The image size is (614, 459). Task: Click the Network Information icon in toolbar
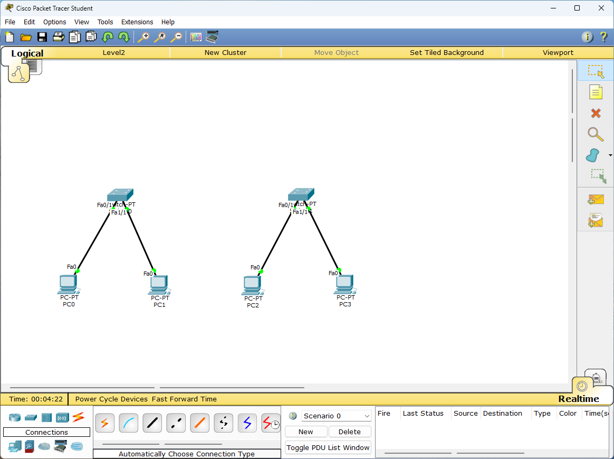[x=587, y=37]
